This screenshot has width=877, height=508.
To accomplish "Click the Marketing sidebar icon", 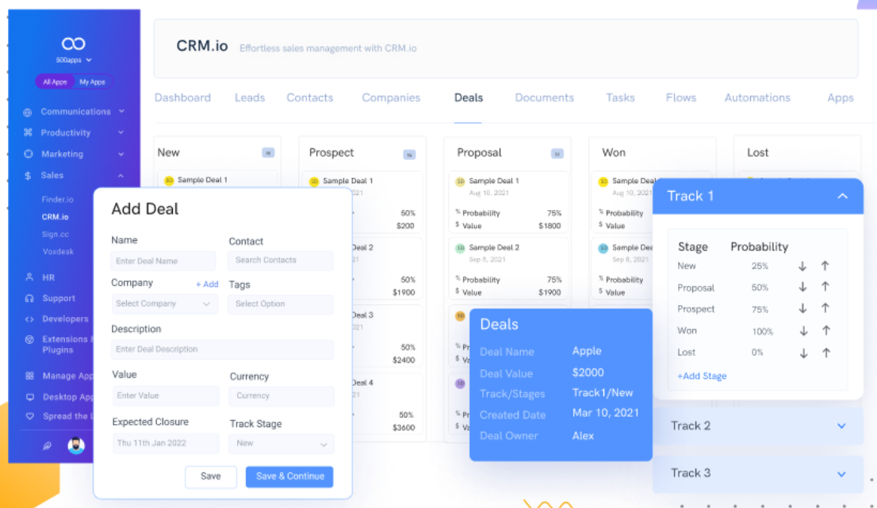I will pyautogui.click(x=29, y=154).
